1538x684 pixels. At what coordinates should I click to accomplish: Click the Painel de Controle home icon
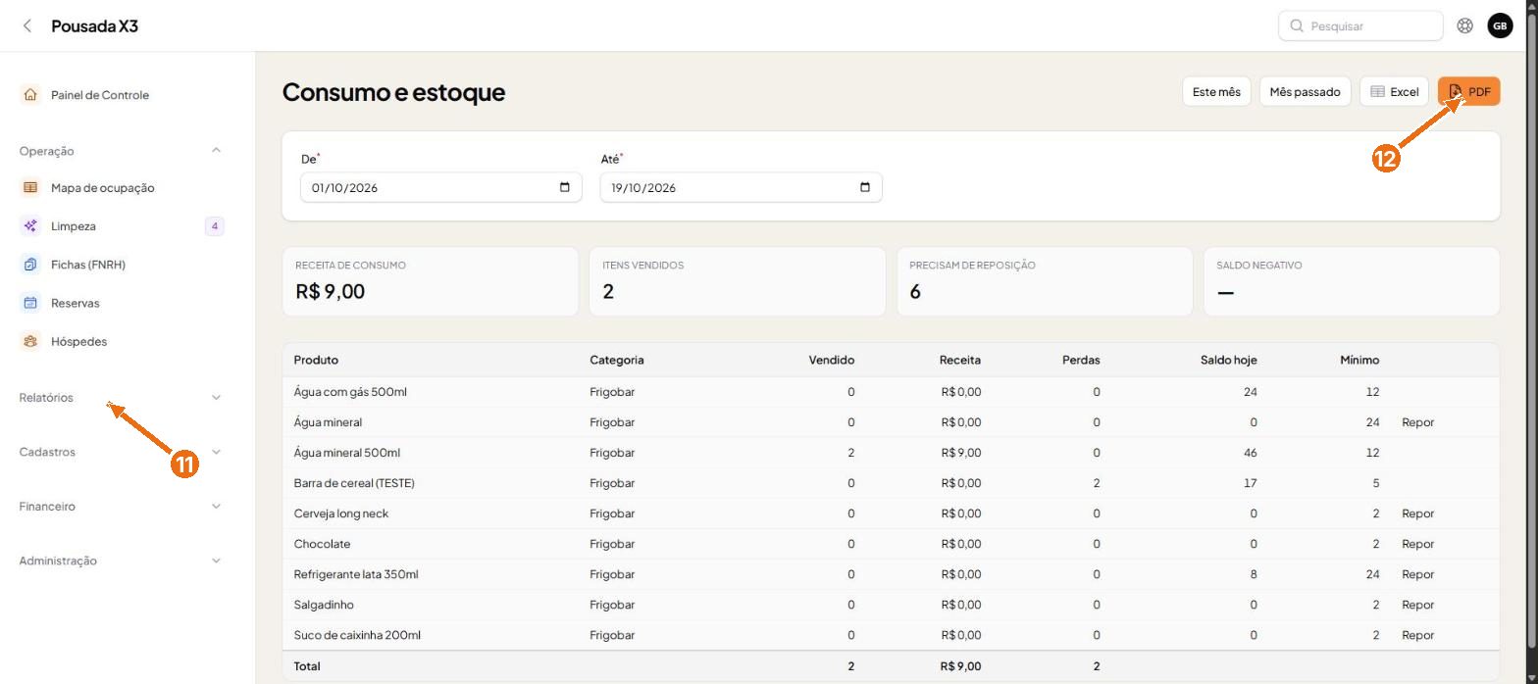pyautogui.click(x=30, y=95)
